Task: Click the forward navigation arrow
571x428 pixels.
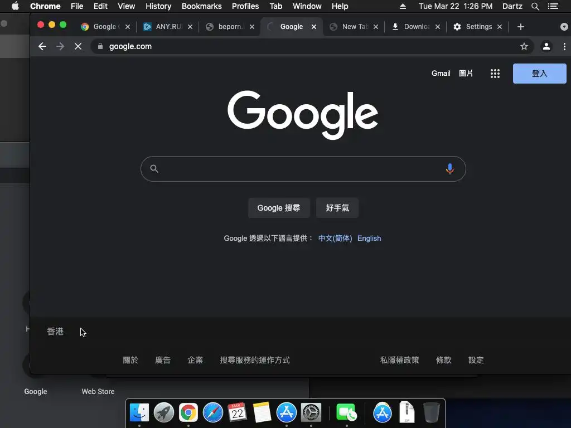Action: tap(60, 47)
